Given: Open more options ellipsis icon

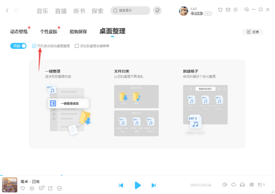Looking at the screenshot, I should point(60,189).
